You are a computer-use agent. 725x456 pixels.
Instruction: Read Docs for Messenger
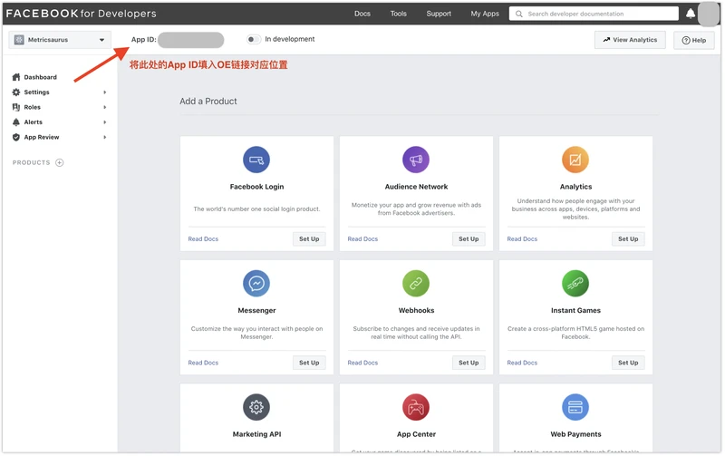tap(203, 363)
